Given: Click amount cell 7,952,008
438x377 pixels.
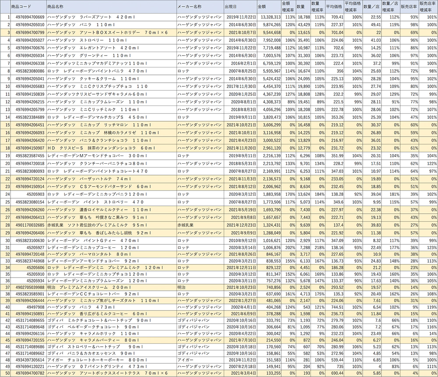Looking at the screenshot, I should click(x=269, y=40).
